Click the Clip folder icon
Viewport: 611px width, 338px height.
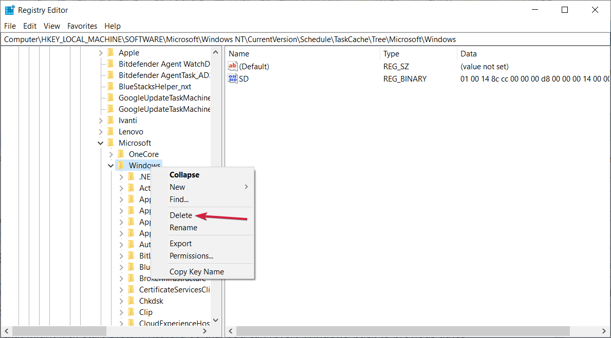[x=132, y=312]
